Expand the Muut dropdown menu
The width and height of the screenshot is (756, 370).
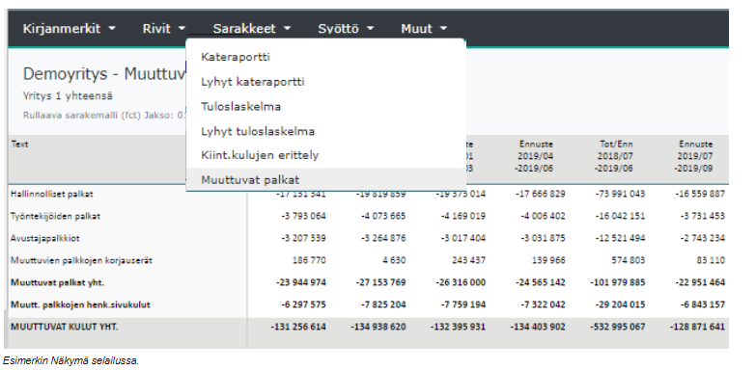424,29
